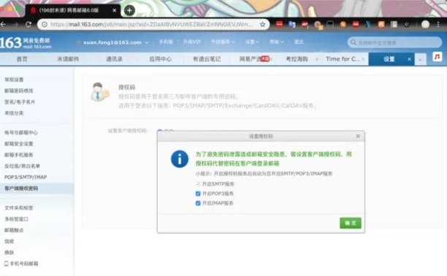Viewport: 447px width, 276px height.
Task: Open the 应用中心 tab
Action: tap(161, 59)
